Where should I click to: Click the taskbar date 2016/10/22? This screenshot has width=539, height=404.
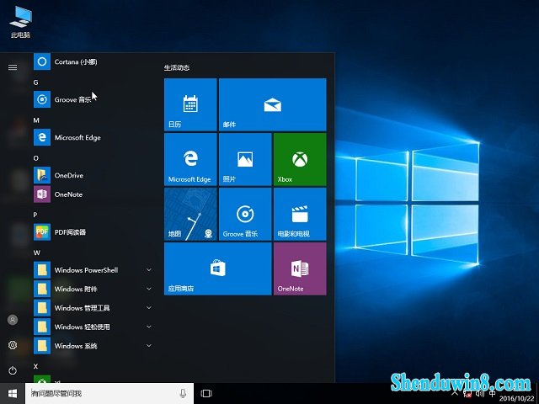click(516, 399)
